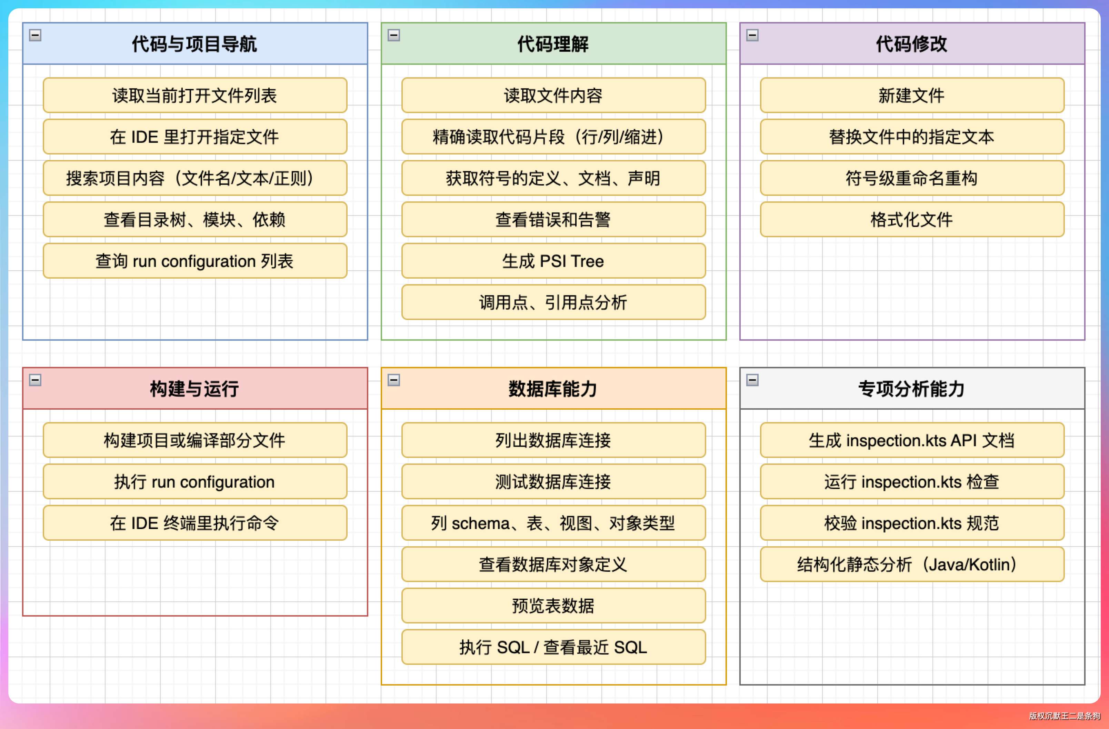1109x729 pixels.
Task: Collapse the 代码理解 container
Action: pyautogui.click(x=394, y=36)
